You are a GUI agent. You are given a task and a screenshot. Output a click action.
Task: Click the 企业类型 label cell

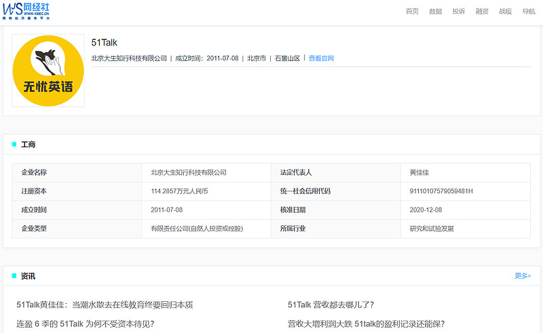tap(77, 229)
